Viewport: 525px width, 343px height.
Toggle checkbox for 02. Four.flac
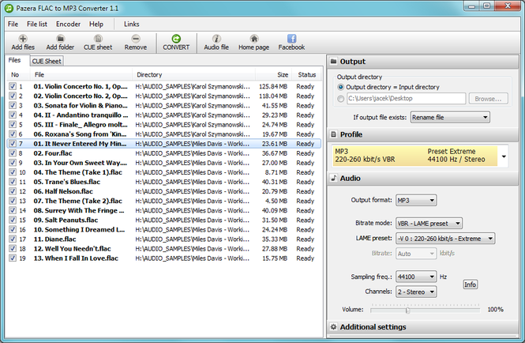tap(13, 153)
